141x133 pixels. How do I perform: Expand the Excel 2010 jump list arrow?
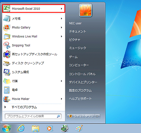[61, 9]
